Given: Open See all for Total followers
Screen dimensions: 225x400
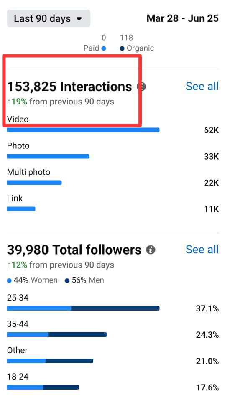Looking at the screenshot, I should (202, 250).
